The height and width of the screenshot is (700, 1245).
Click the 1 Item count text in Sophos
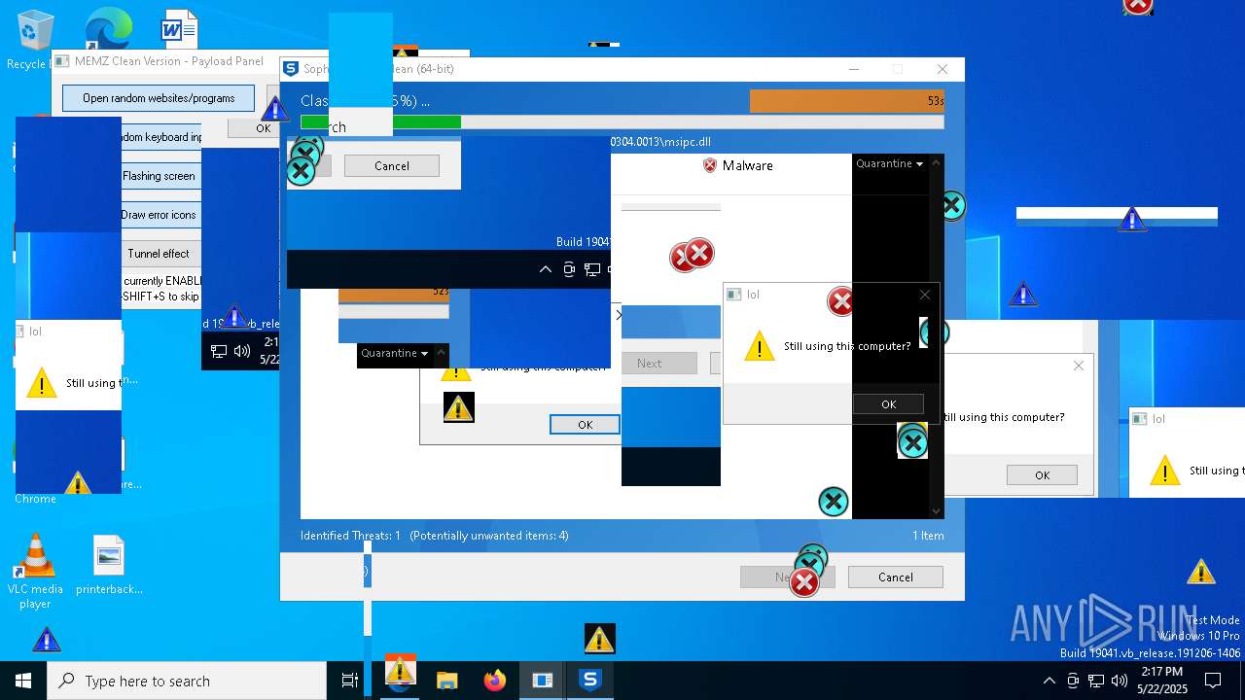point(928,536)
